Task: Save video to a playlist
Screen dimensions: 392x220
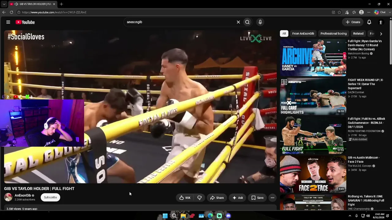Action: click(257, 198)
